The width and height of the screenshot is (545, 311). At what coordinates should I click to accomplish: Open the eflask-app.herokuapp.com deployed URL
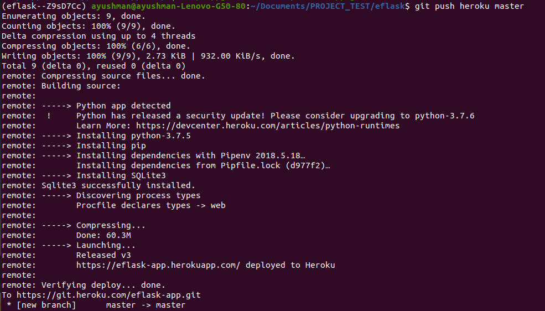(158, 265)
